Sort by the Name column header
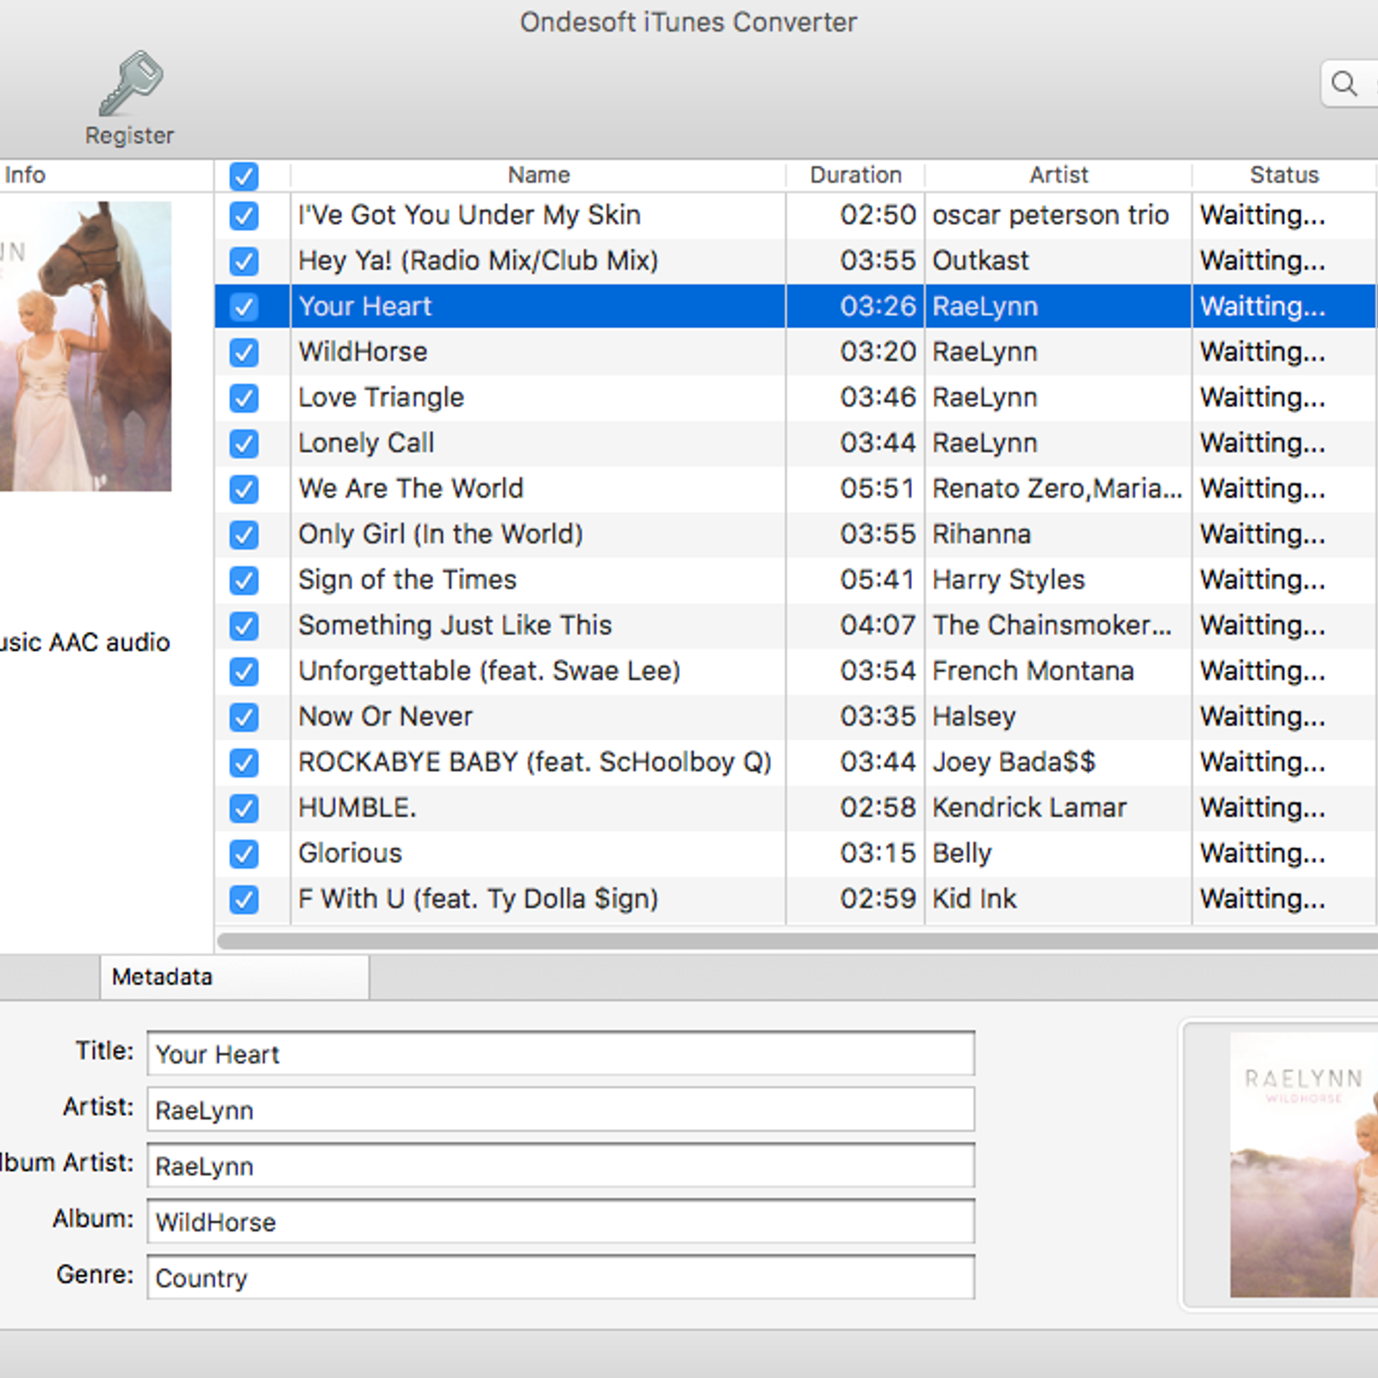 [538, 175]
